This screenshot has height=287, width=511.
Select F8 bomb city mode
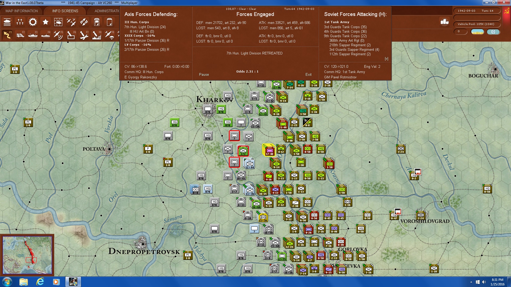tap(97, 35)
